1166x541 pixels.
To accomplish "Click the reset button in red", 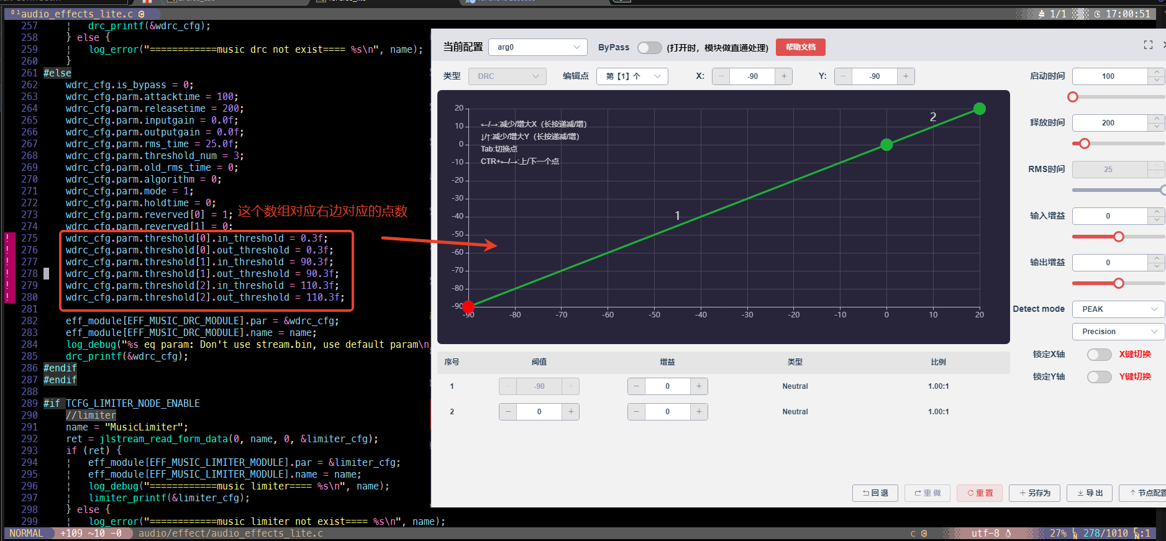I will [x=980, y=493].
